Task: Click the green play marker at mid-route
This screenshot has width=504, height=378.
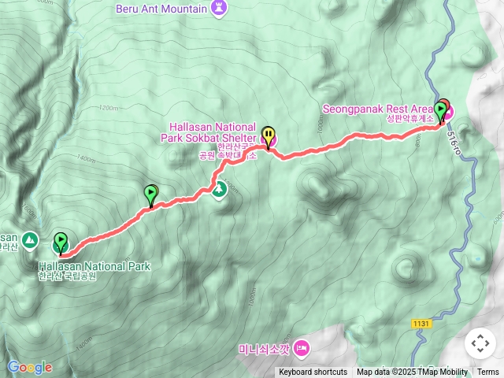Action: click(150, 195)
